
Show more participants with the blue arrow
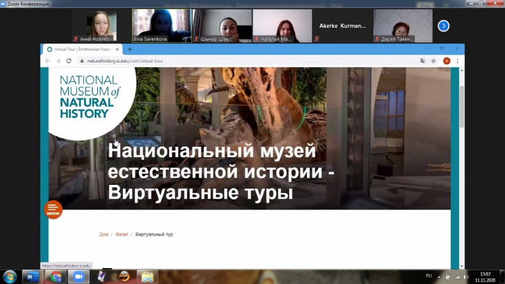(x=444, y=26)
